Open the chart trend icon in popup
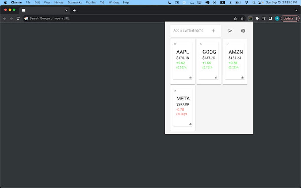Image resolution: width=301 pixels, height=188 pixels. (x=230, y=31)
